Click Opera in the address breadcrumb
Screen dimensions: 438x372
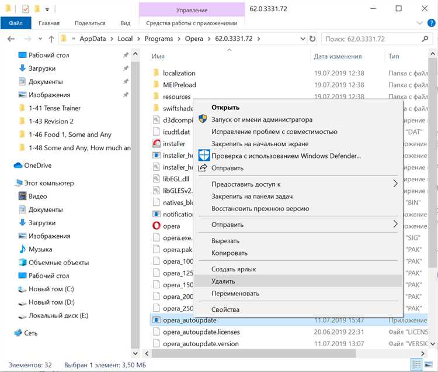(x=194, y=39)
